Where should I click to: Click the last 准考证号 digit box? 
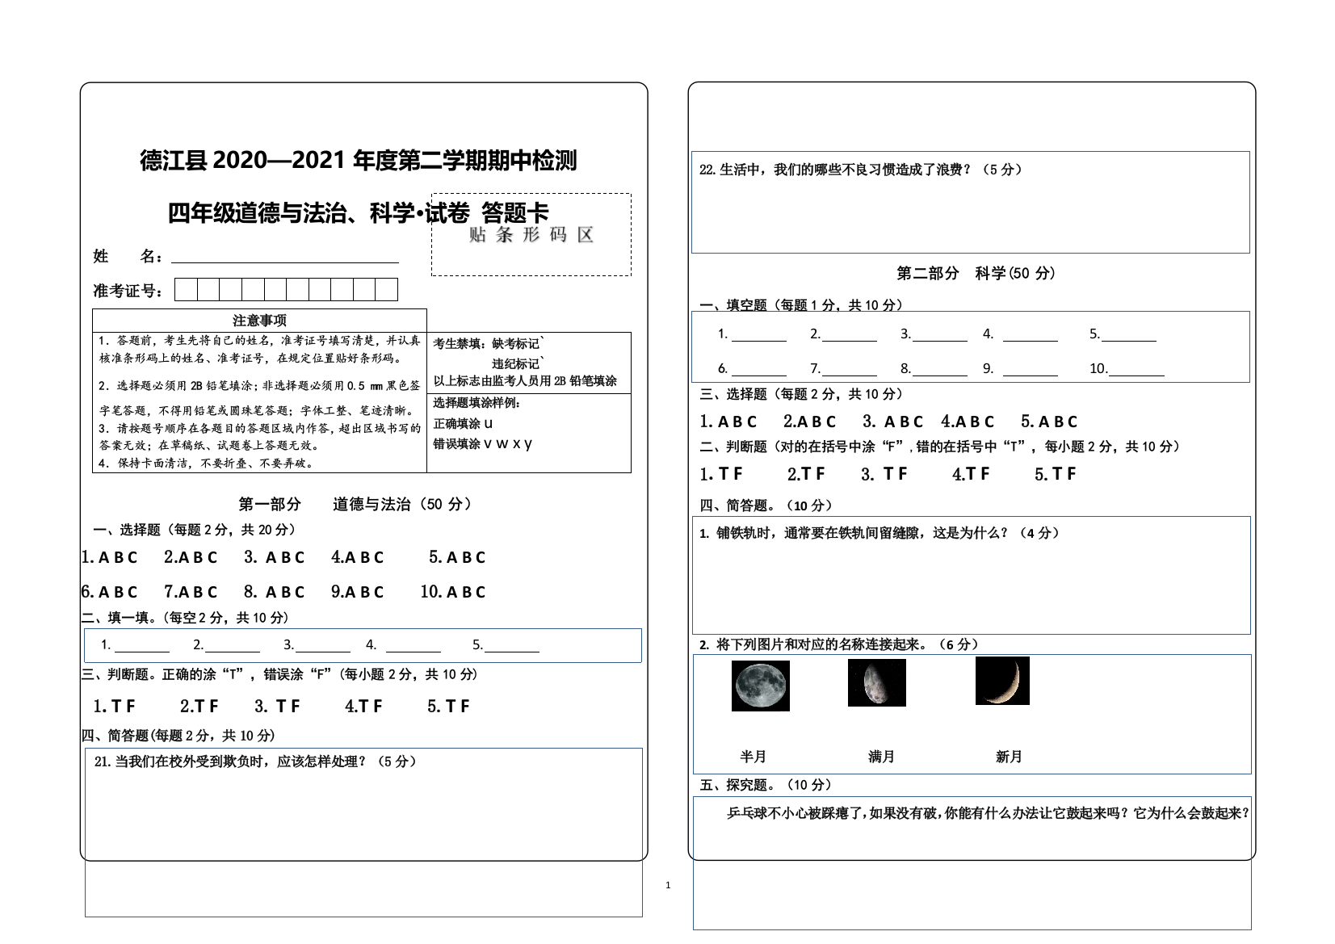point(387,290)
